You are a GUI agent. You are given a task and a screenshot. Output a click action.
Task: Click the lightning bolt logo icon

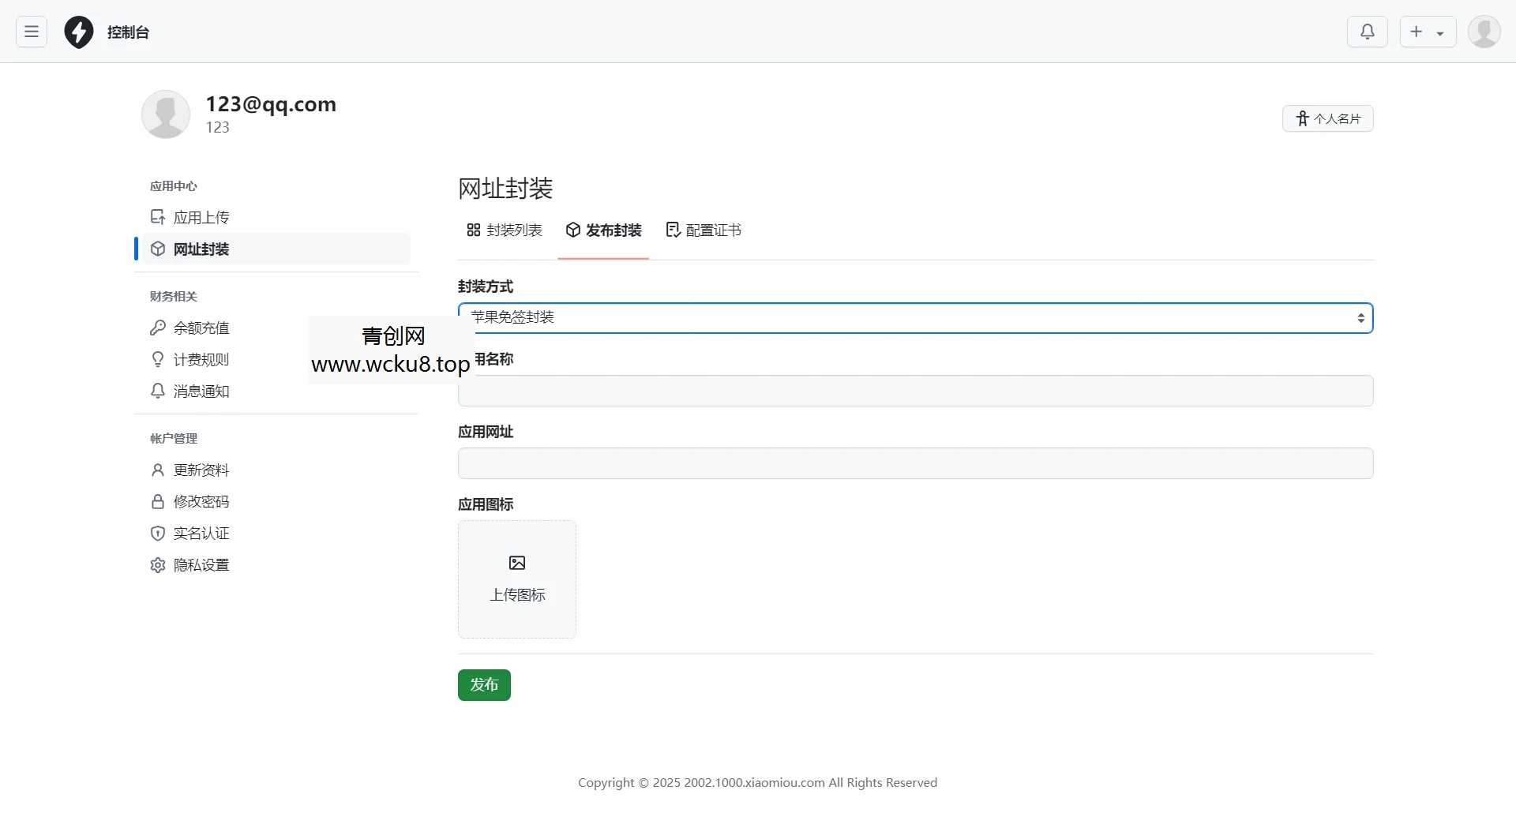point(78,32)
